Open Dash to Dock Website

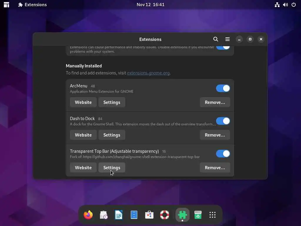[83, 135]
